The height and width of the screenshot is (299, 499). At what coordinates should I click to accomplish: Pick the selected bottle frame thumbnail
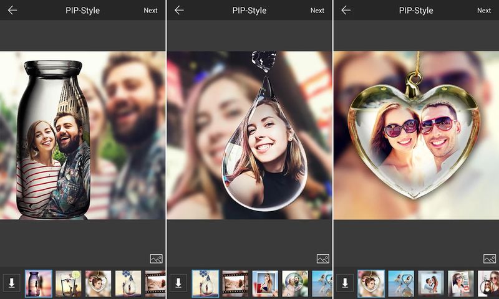tap(38, 283)
